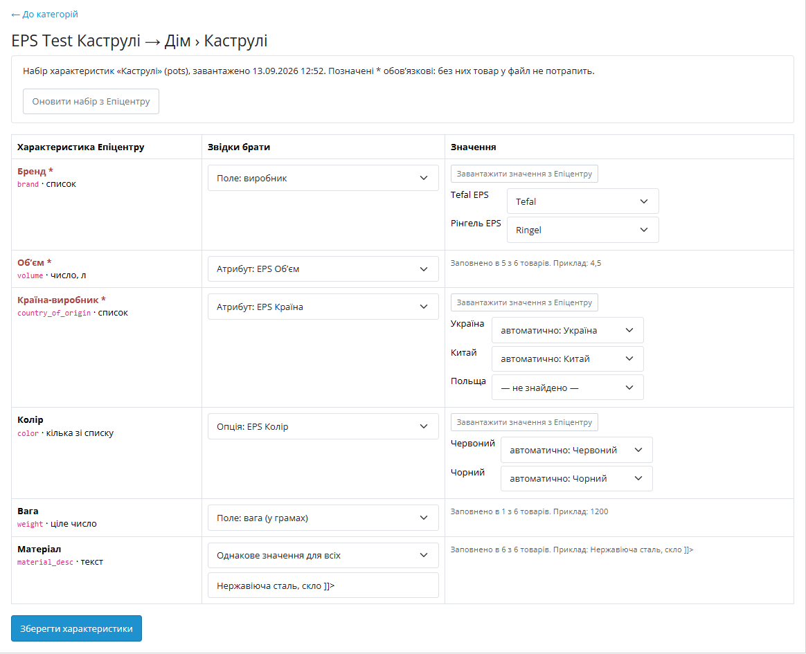Screen dimensions: 806x654
Task: Open «Однакове значення для всіх» dropdown
Action: click(x=323, y=555)
